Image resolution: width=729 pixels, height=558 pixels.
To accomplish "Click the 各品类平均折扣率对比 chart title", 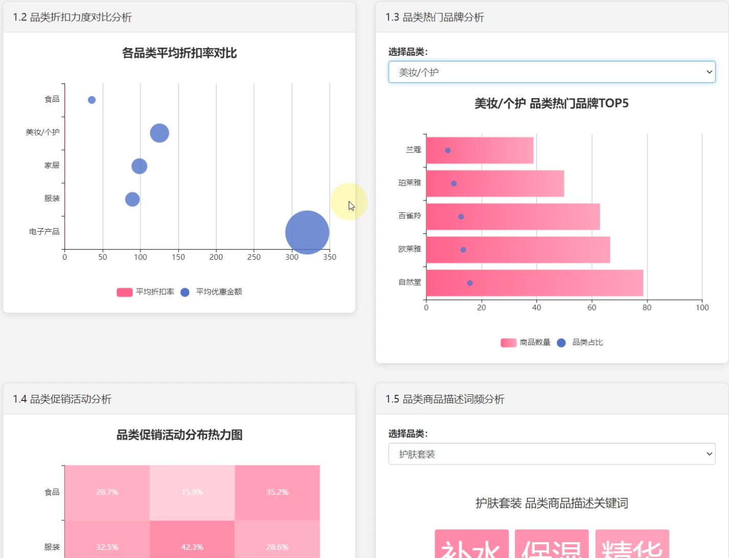I will [179, 53].
